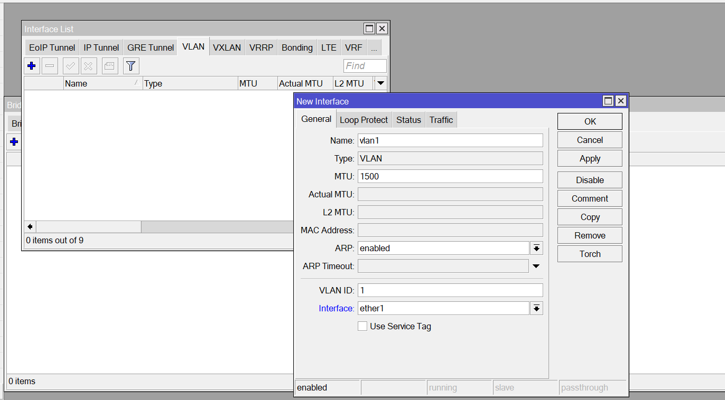
Task: Open the Loop Protect tab
Action: tap(364, 120)
